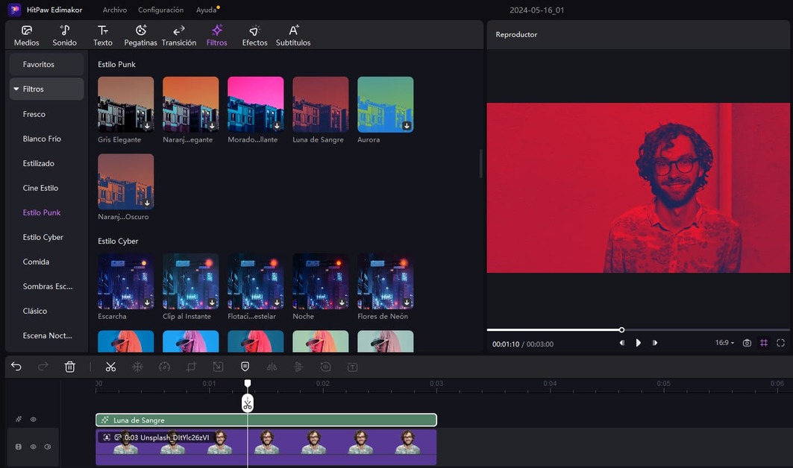
Task: Toggle visibility of the Luna de Sangre filter track
Action: point(33,419)
